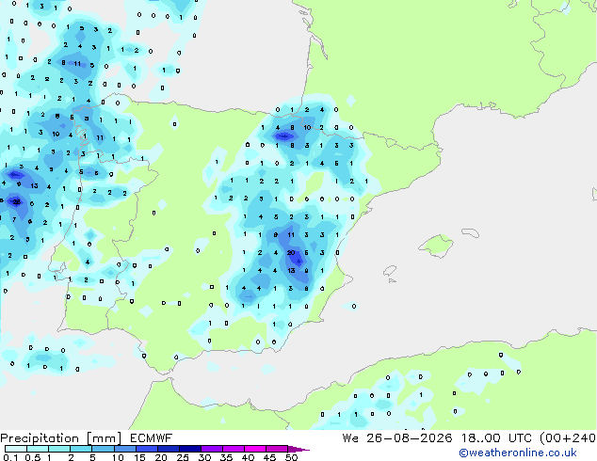Image resolution: width=597 pixels, height=461 pixels.
Task: Click the '0.1' legend scale label
Action: point(10,457)
